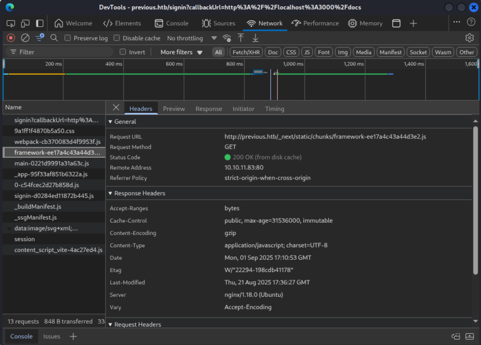Enable the Preserve log checkbox
The image size is (481, 345).
(68, 38)
